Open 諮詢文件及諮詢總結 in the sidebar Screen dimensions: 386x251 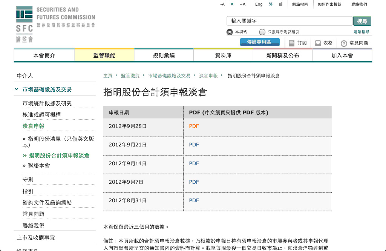point(47,203)
